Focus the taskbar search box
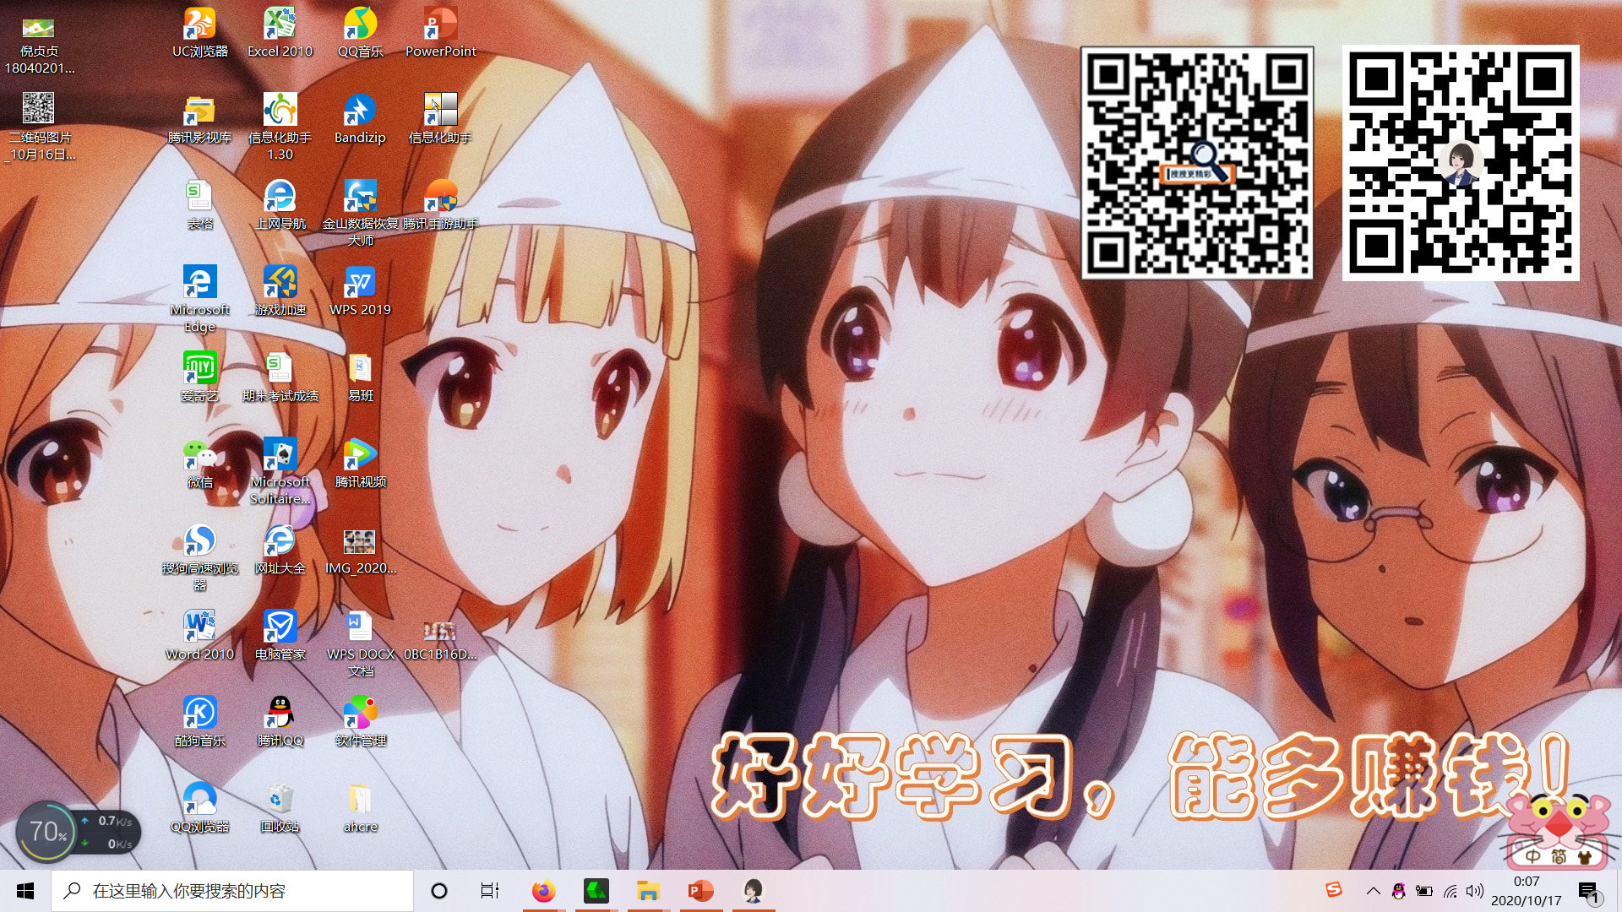The width and height of the screenshot is (1622, 912). 232,891
